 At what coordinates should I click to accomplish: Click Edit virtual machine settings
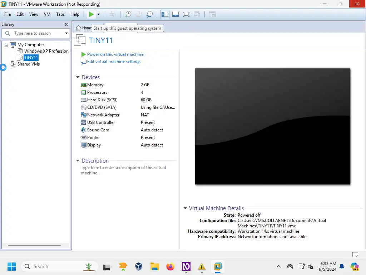(114, 62)
